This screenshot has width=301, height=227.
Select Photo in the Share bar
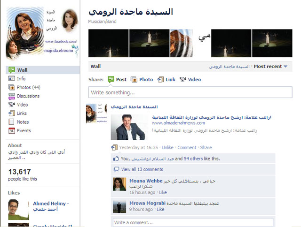(x=142, y=79)
